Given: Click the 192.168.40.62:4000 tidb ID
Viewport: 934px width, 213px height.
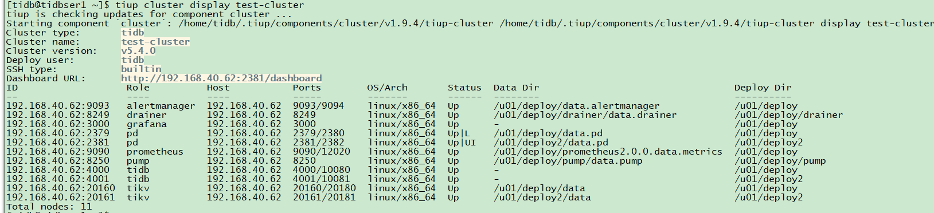Looking at the screenshot, I should click(x=57, y=170).
